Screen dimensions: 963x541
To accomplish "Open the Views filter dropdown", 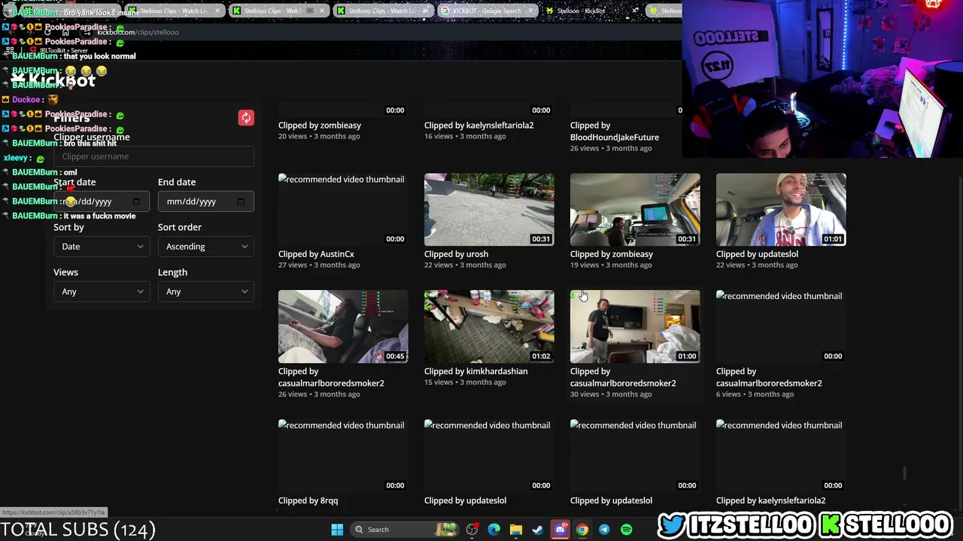I will 102,292.
